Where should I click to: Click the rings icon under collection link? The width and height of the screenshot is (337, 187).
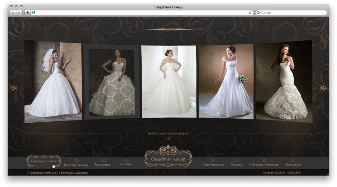(169, 138)
